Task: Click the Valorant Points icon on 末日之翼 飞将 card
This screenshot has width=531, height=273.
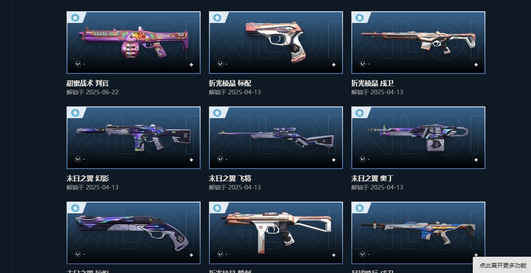Action: (x=220, y=159)
